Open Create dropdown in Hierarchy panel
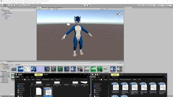Screen dimensions: 173x97 (2, 9)
